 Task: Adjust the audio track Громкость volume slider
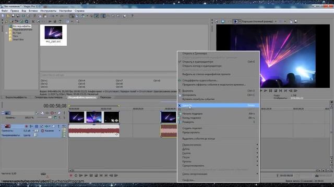pos(36,131)
